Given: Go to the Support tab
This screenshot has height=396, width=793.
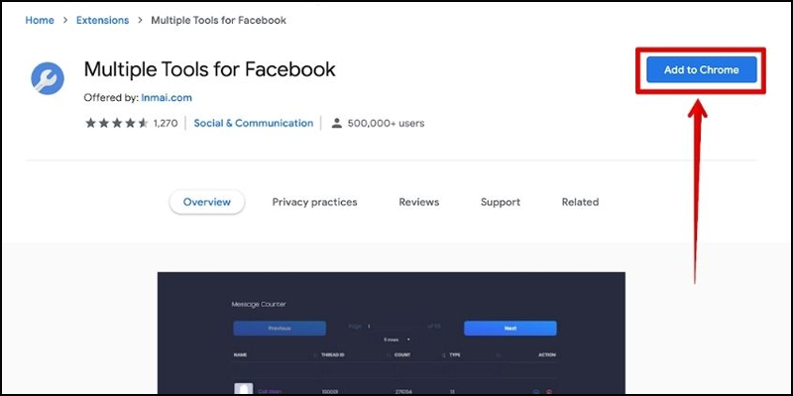Looking at the screenshot, I should (501, 202).
